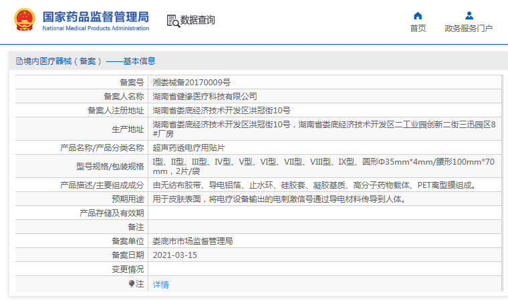Screen dimensions: 508x300
Task: Click the 预期用途 label
Action: coord(128,199)
